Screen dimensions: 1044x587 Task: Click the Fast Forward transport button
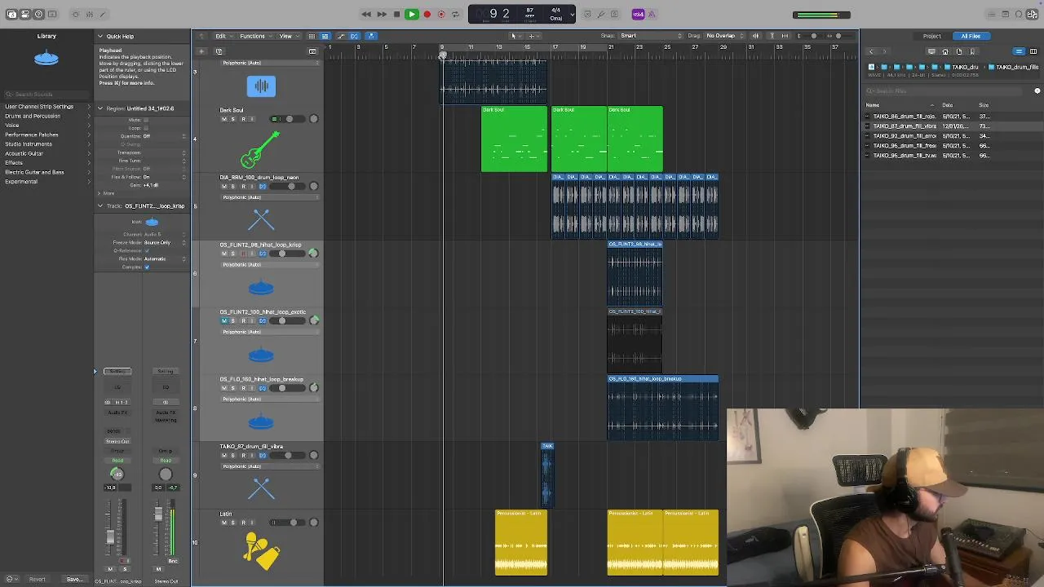click(x=381, y=14)
